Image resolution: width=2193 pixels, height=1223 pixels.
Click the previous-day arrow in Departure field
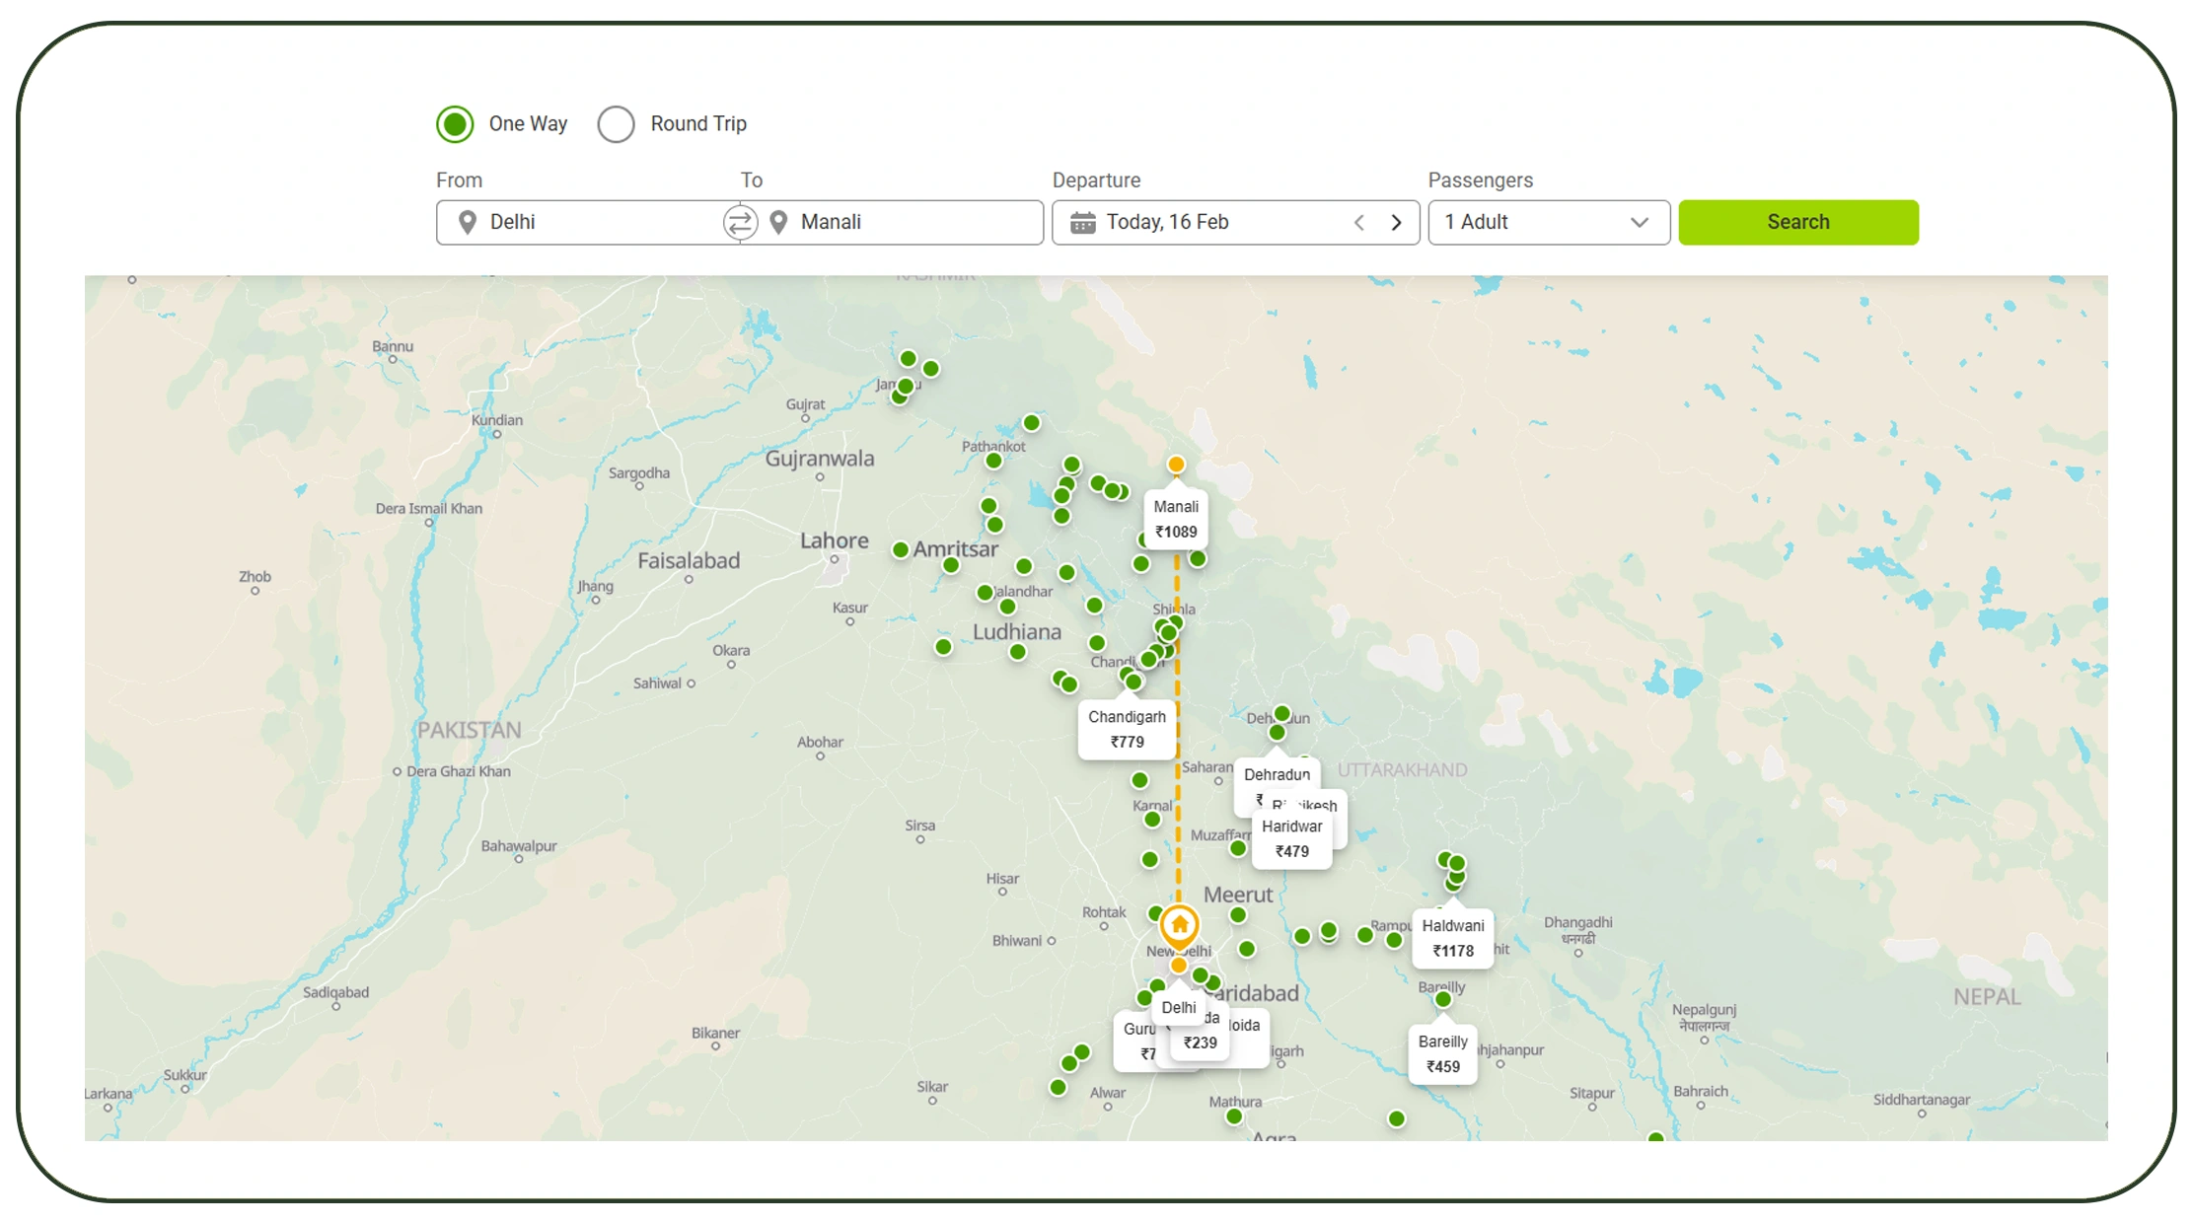coord(1358,222)
